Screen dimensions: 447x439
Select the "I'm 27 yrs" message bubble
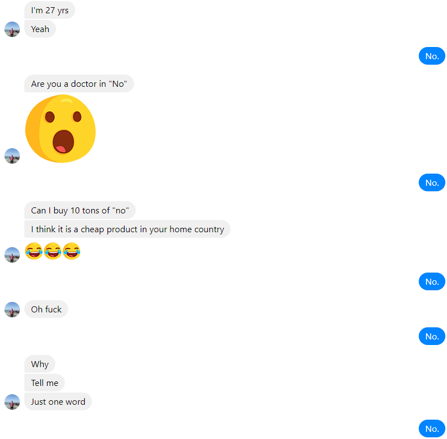(x=50, y=11)
